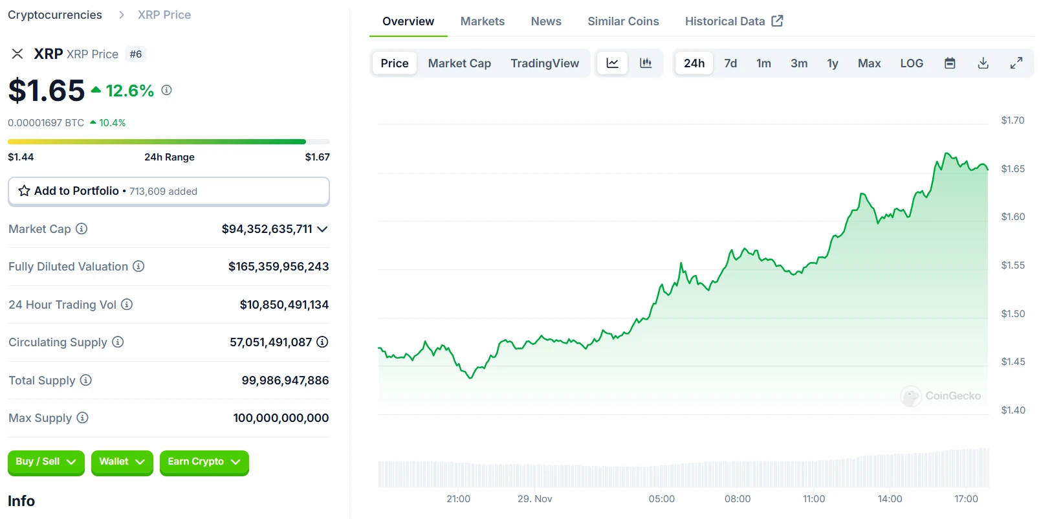Click the 99,986,947,886 total supply value
Image resolution: width=1063 pixels, height=519 pixels.
point(285,381)
